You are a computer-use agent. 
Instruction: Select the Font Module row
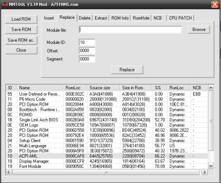pyautogui.click(x=107, y=167)
